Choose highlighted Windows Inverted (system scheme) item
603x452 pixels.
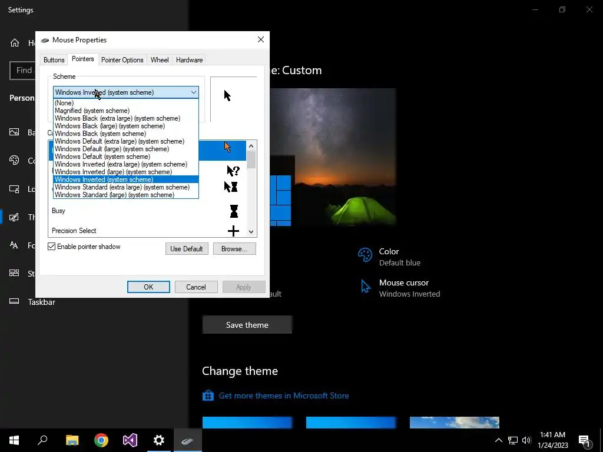[126, 180]
